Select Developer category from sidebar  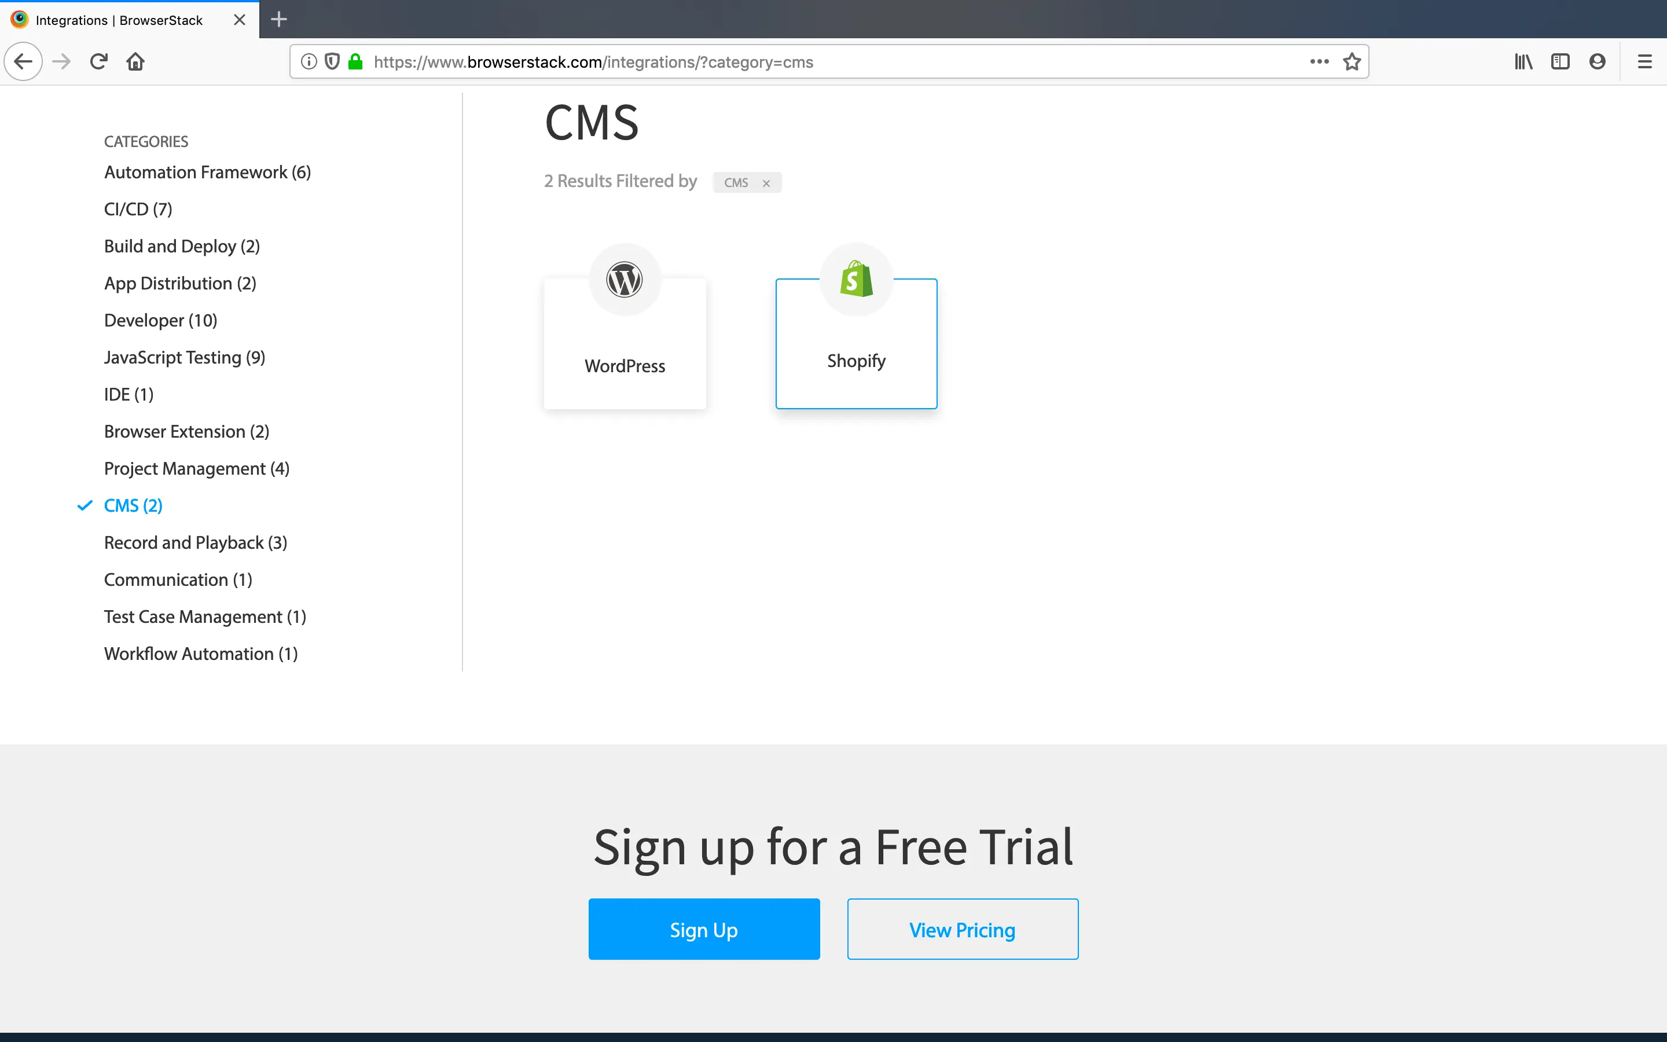click(x=160, y=321)
